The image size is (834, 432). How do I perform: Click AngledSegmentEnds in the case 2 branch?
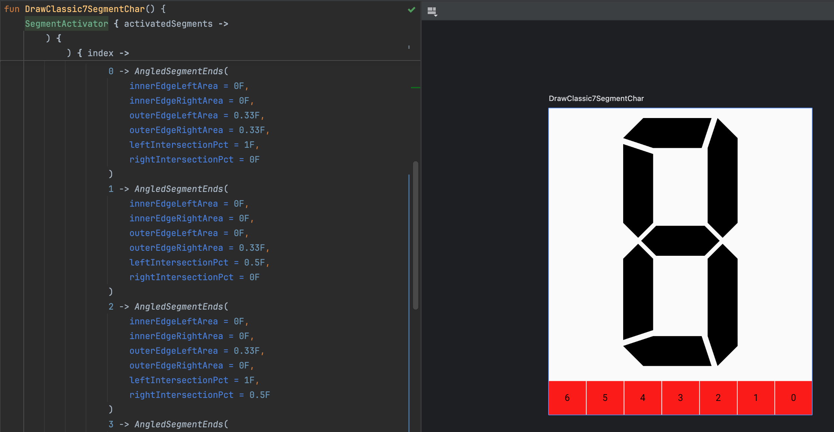click(179, 307)
